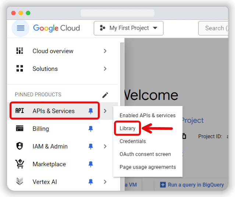This screenshot has width=235, height=197.
Task: Click the Billing credit card icon
Action: [x=19, y=128]
